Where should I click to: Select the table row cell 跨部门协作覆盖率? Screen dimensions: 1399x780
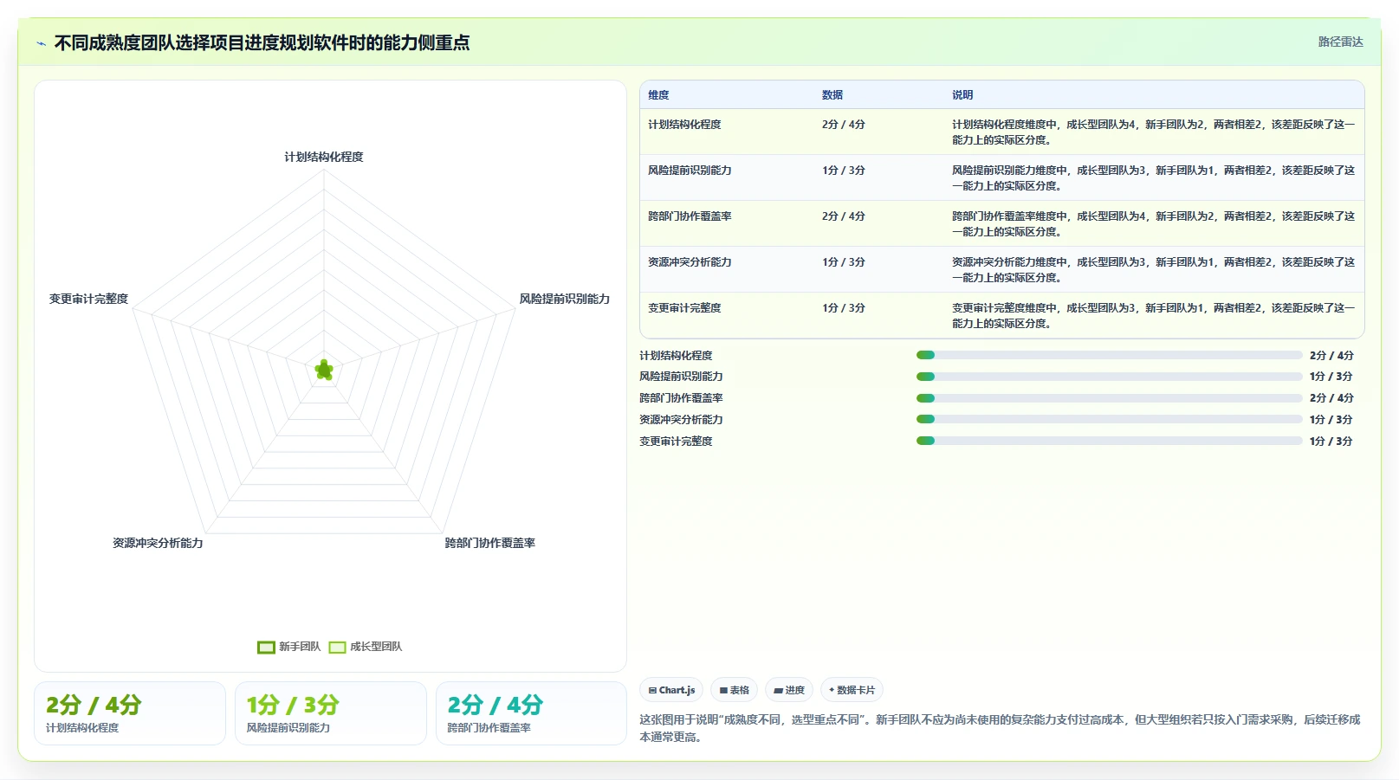pos(690,216)
